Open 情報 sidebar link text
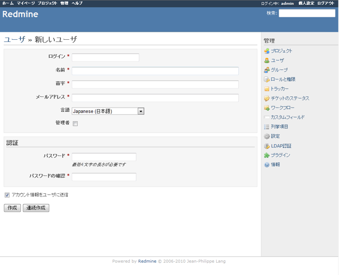The image size is (339, 275). coord(275,165)
